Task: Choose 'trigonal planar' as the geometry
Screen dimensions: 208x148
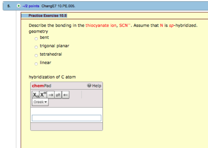Action: point(36,47)
